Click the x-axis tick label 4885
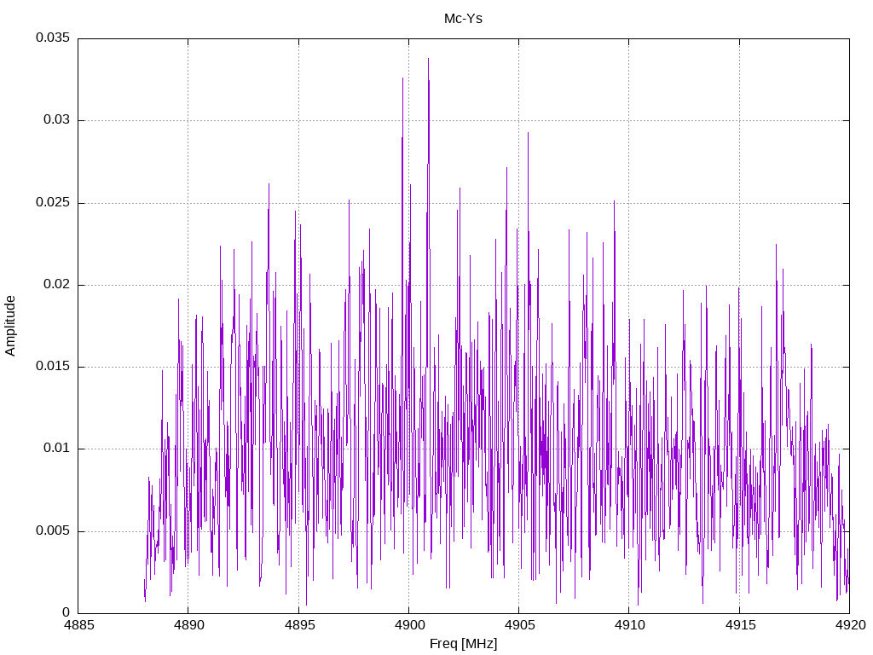The height and width of the screenshot is (655, 873). (78, 625)
